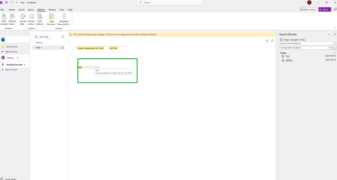Collapse the ribbon with the chevron
337x180 pixels.
tap(335, 28)
